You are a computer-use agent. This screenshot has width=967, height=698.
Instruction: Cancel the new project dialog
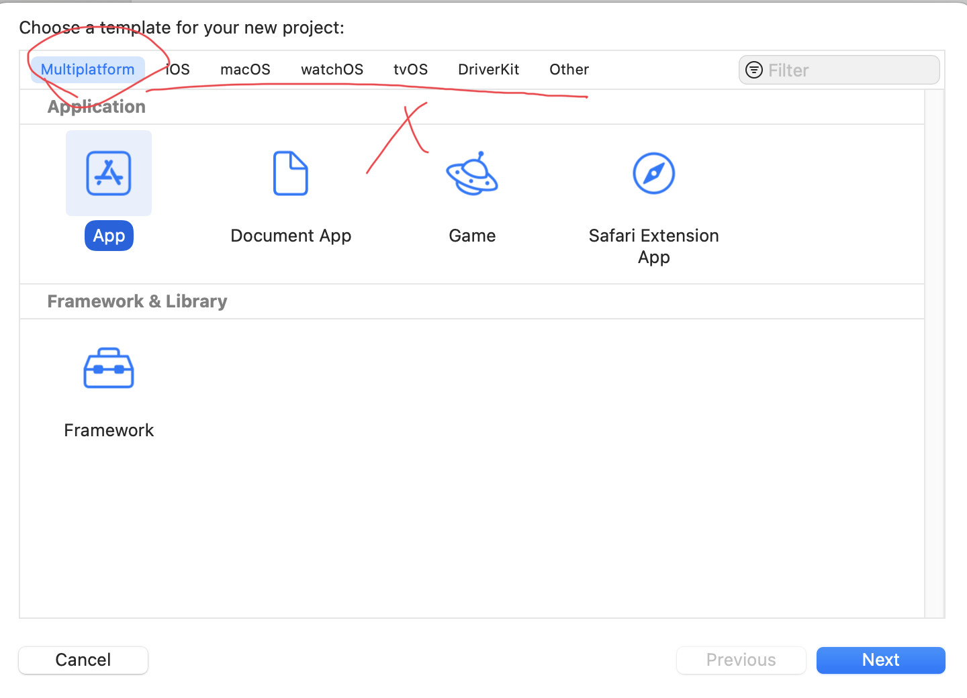[x=83, y=660]
